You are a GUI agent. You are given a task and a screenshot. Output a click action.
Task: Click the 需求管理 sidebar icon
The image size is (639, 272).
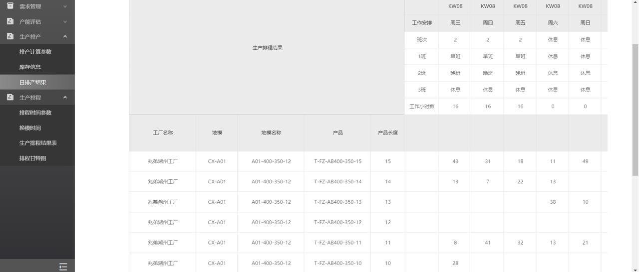(x=10, y=6)
